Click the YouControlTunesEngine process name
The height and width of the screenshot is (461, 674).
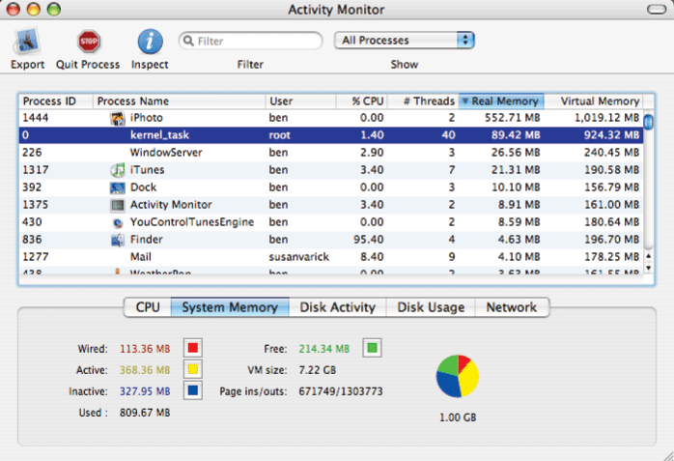coord(192,222)
